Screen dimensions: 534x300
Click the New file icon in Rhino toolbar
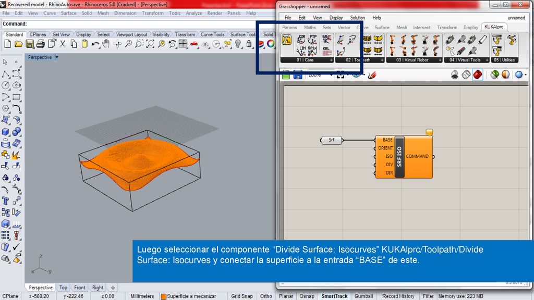pos(7,44)
